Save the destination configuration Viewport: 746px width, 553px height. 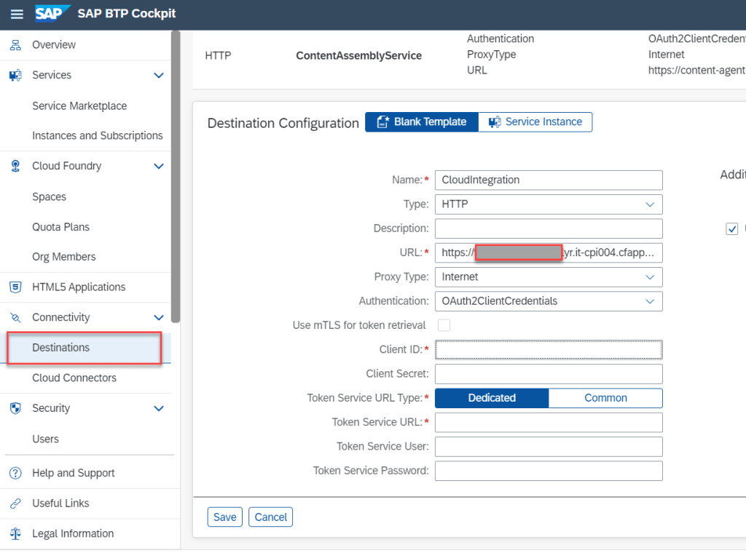(224, 517)
